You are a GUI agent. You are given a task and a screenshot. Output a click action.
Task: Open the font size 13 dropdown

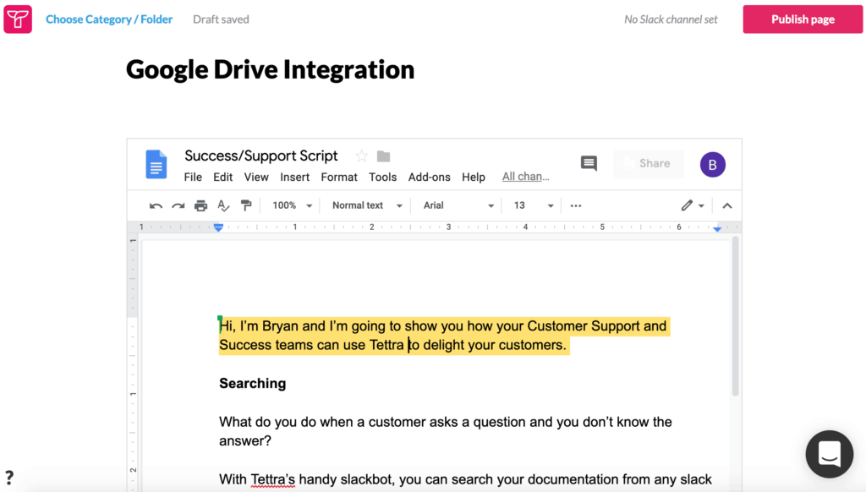tap(533, 205)
